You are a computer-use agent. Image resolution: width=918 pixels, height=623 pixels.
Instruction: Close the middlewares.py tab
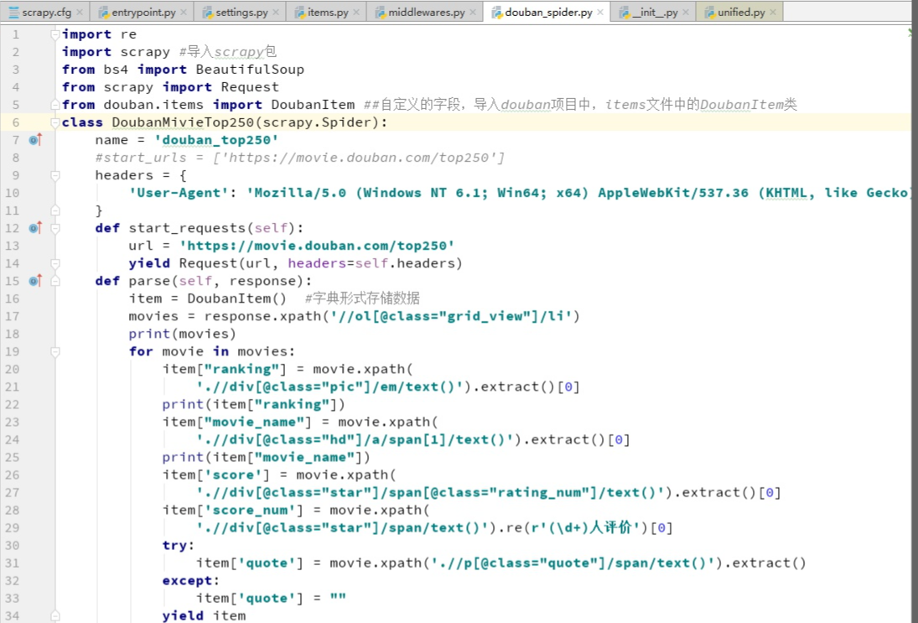473,12
